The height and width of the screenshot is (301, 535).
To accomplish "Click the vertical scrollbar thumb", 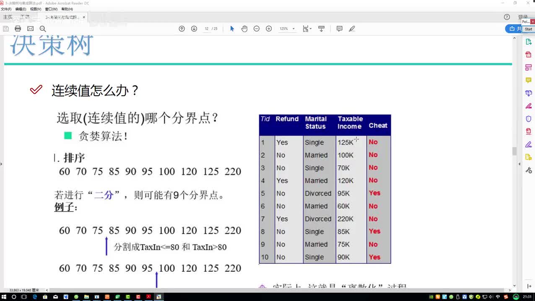I will [x=514, y=151].
